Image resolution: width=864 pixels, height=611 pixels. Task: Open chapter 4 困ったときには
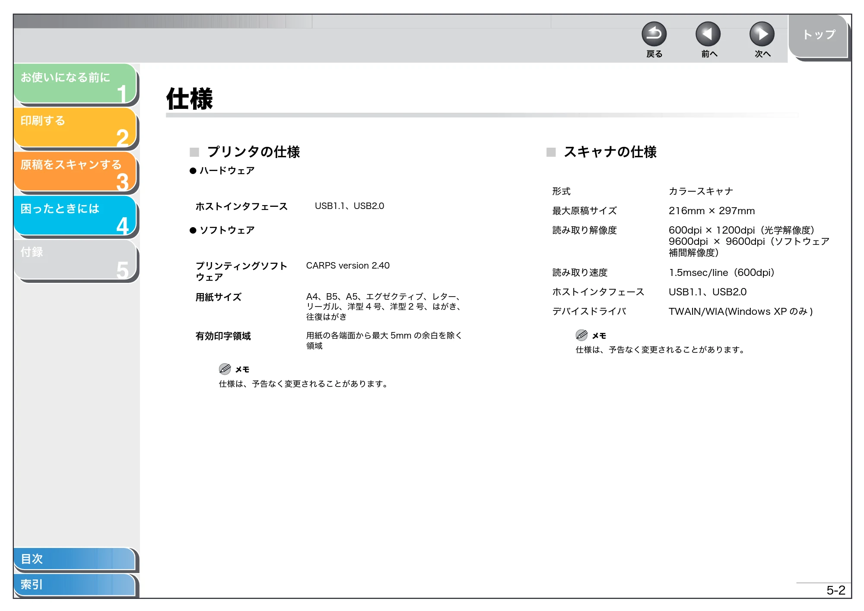point(75,215)
